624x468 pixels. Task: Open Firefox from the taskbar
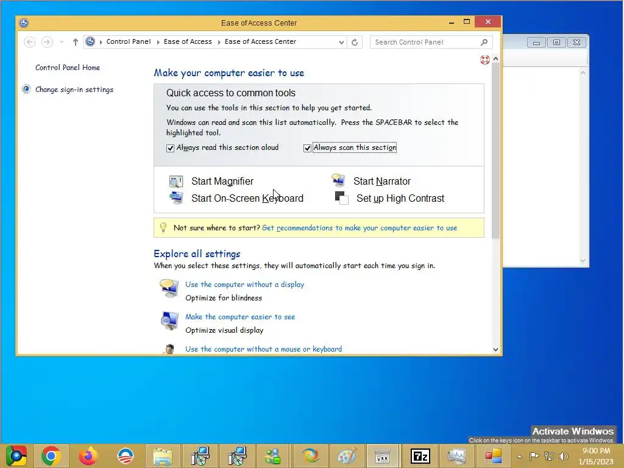(88, 456)
